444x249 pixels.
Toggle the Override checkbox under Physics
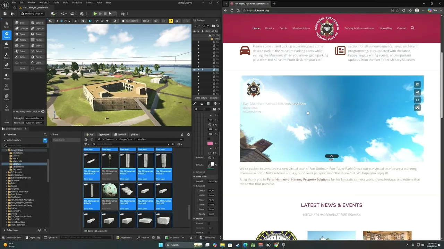click(x=209, y=223)
